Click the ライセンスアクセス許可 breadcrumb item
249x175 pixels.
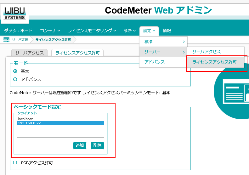point(53,40)
